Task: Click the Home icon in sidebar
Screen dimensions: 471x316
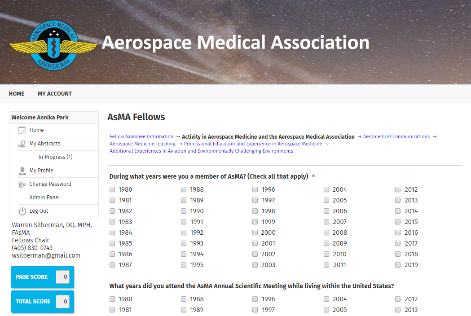Action: (x=22, y=131)
